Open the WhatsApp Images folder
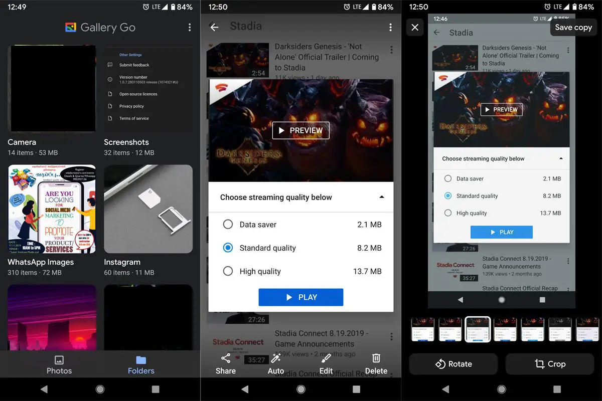 [x=52, y=209]
